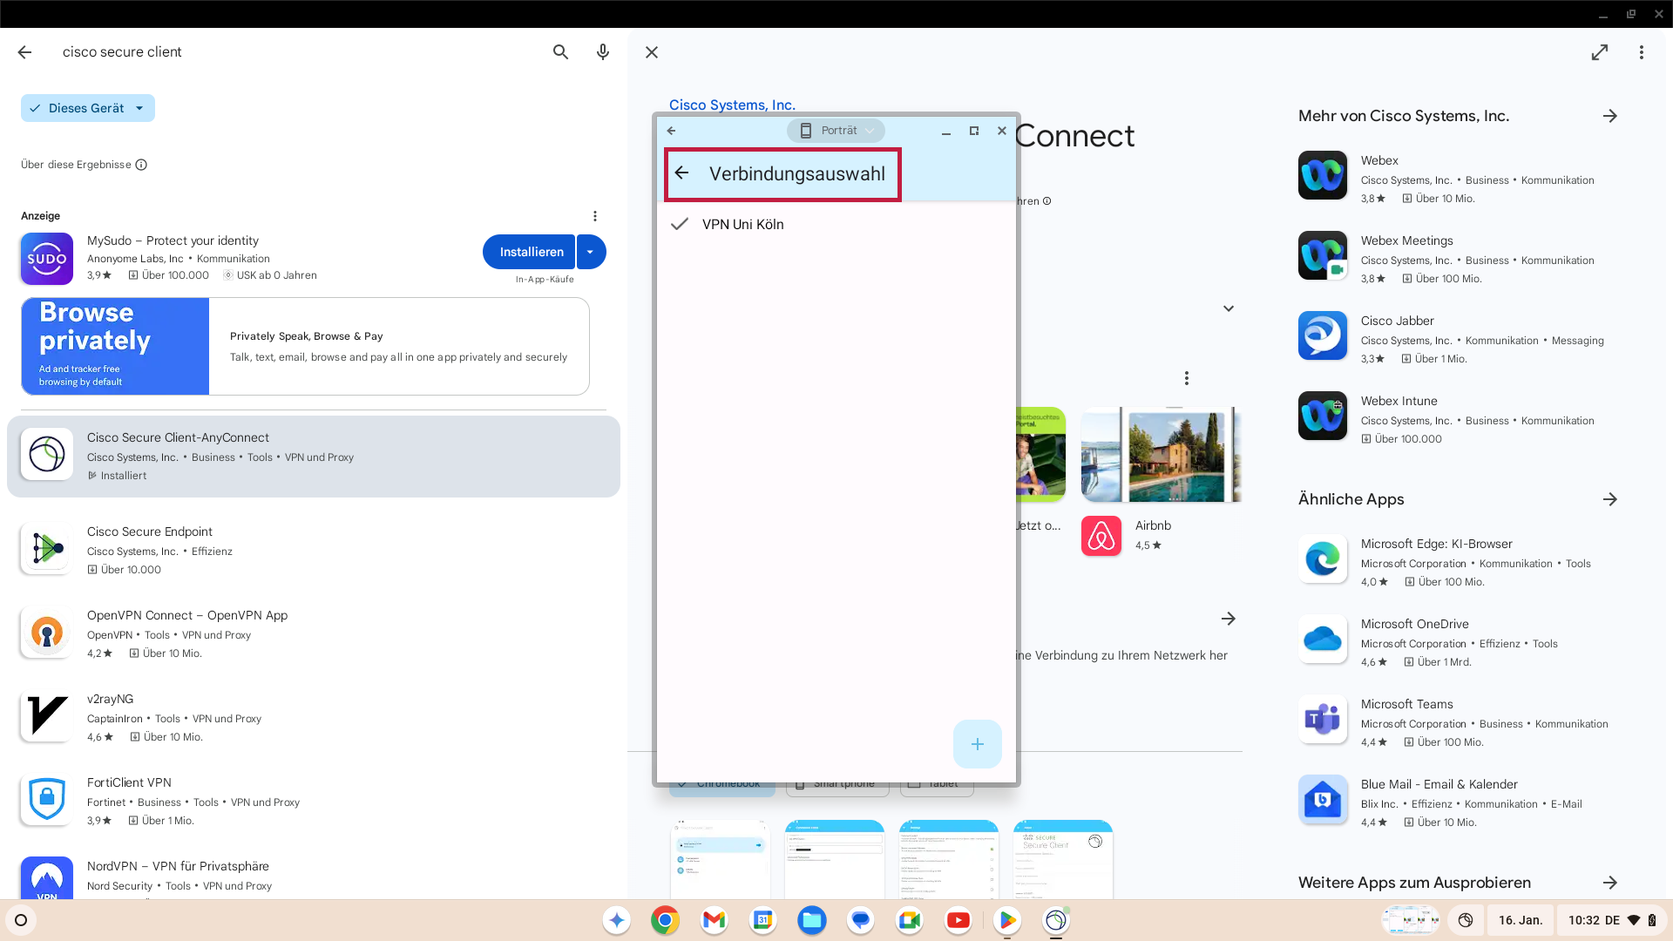Open the Webex Meetings app icon

[1323, 255]
